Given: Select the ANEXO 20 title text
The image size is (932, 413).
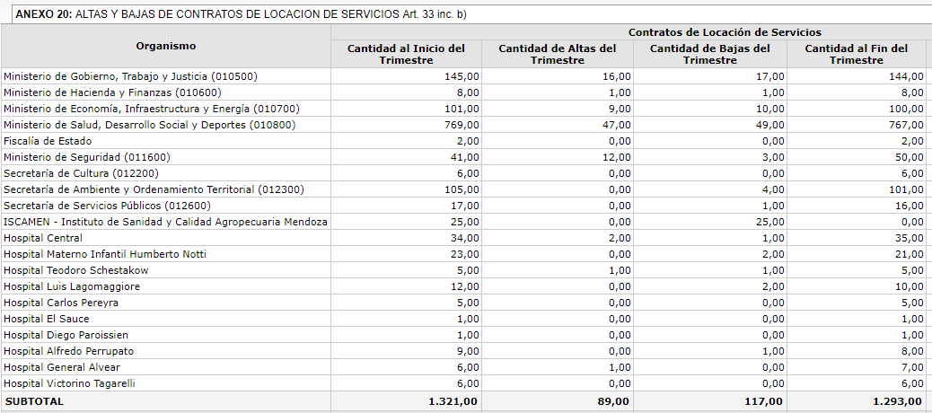Looking at the screenshot, I should point(242,15).
